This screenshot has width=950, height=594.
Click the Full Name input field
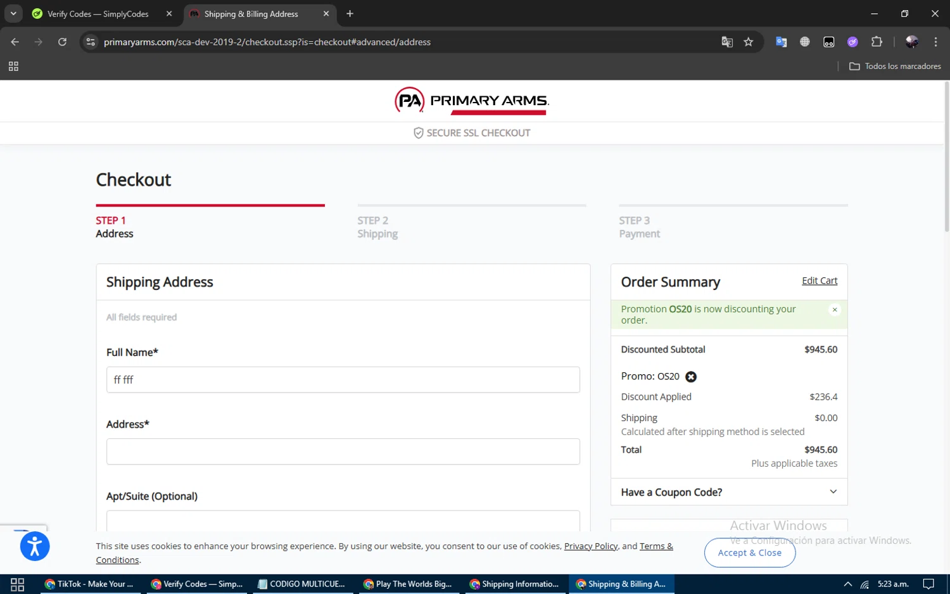(343, 380)
